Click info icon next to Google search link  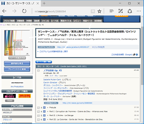[137, 54]
